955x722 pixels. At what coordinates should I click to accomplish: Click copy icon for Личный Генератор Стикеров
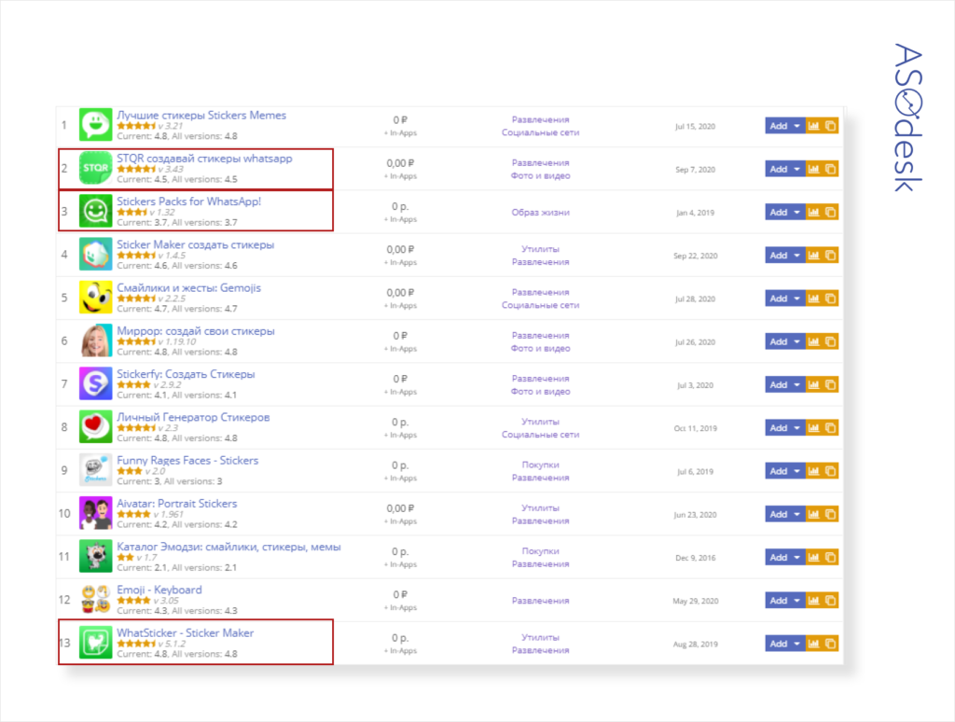(830, 428)
